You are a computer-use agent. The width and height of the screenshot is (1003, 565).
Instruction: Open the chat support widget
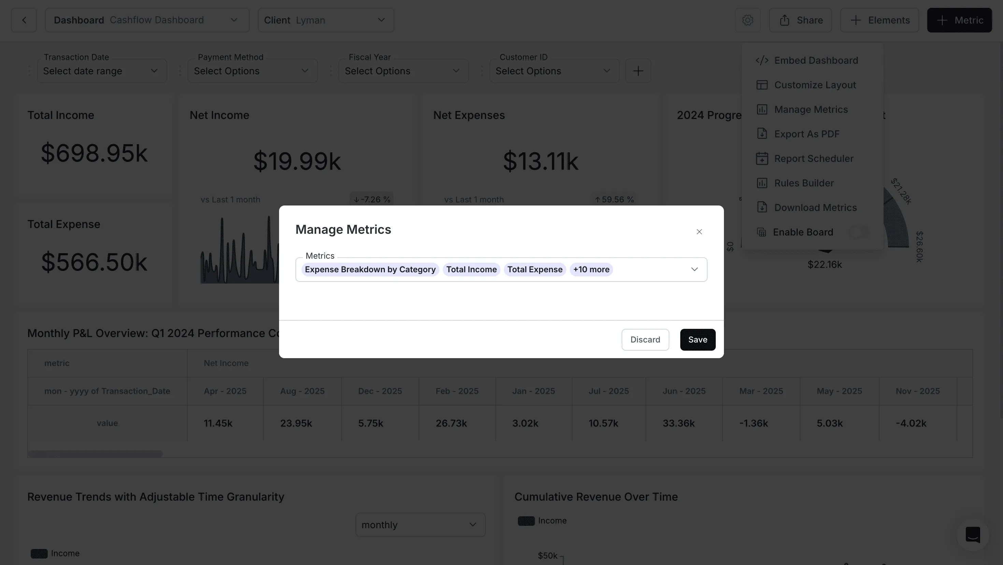point(973,535)
